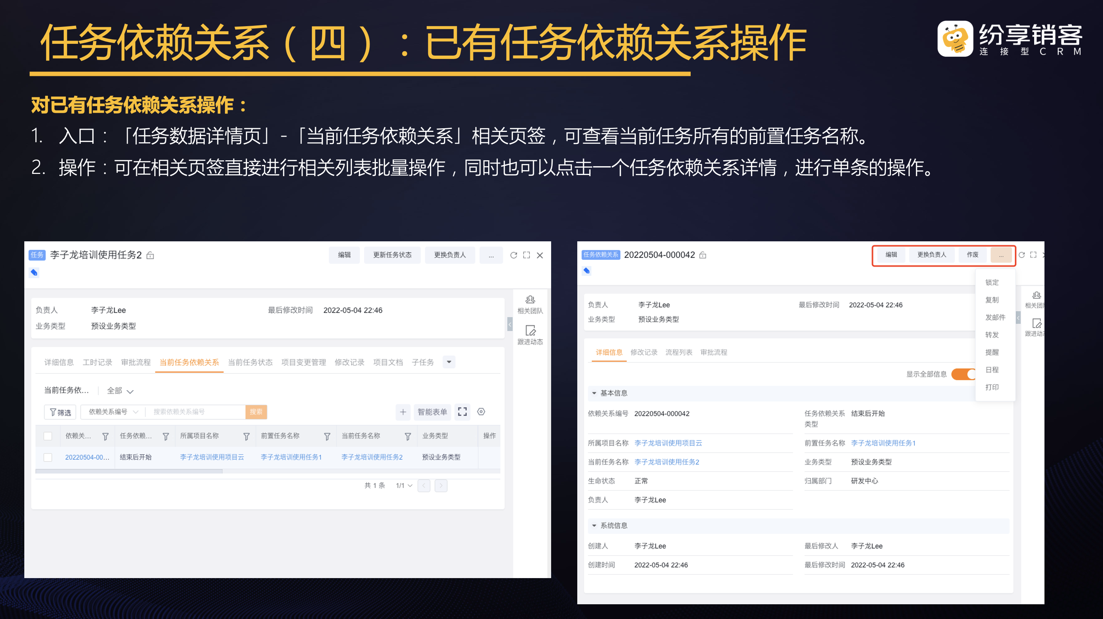Click previous page arrow in pagination
The image size is (1103, 619).
[x=424, y=486]
